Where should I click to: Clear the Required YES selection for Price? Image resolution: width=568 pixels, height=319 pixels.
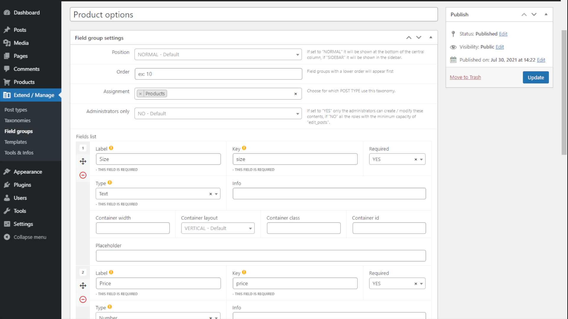click(x=415, y=283)
